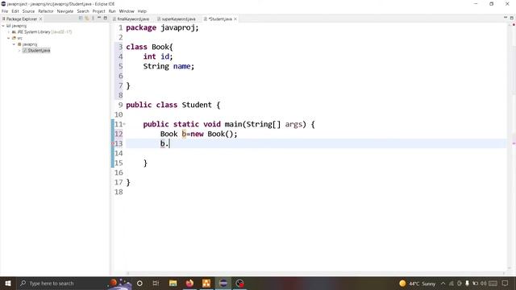Select Student.java in Package Explorer

pyautogui.click(x=36, y=50)
